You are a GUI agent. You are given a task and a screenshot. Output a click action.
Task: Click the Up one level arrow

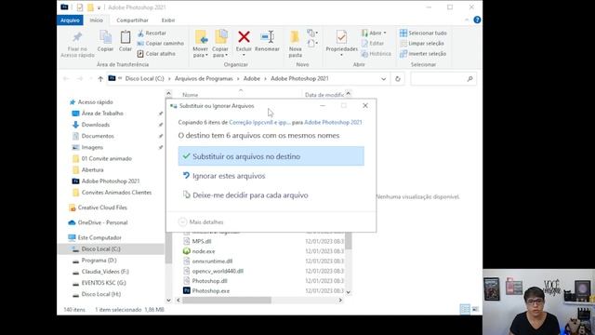pyautogui.click(x=100, y=79)
